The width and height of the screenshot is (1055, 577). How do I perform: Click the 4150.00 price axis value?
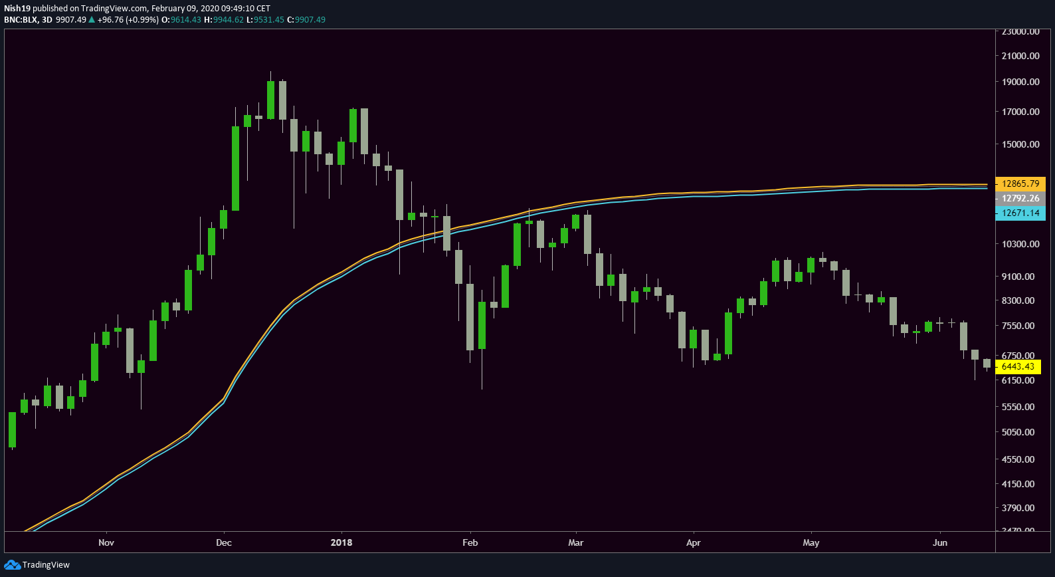pos(1018,484)
